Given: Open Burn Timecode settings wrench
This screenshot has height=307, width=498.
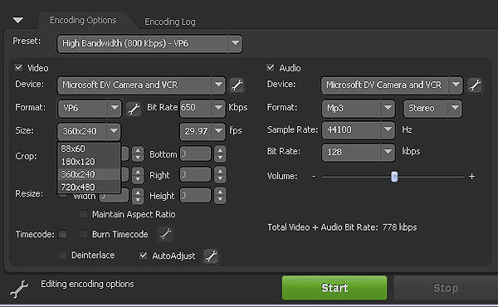Looking at the screenshot, I should [165, 234].
